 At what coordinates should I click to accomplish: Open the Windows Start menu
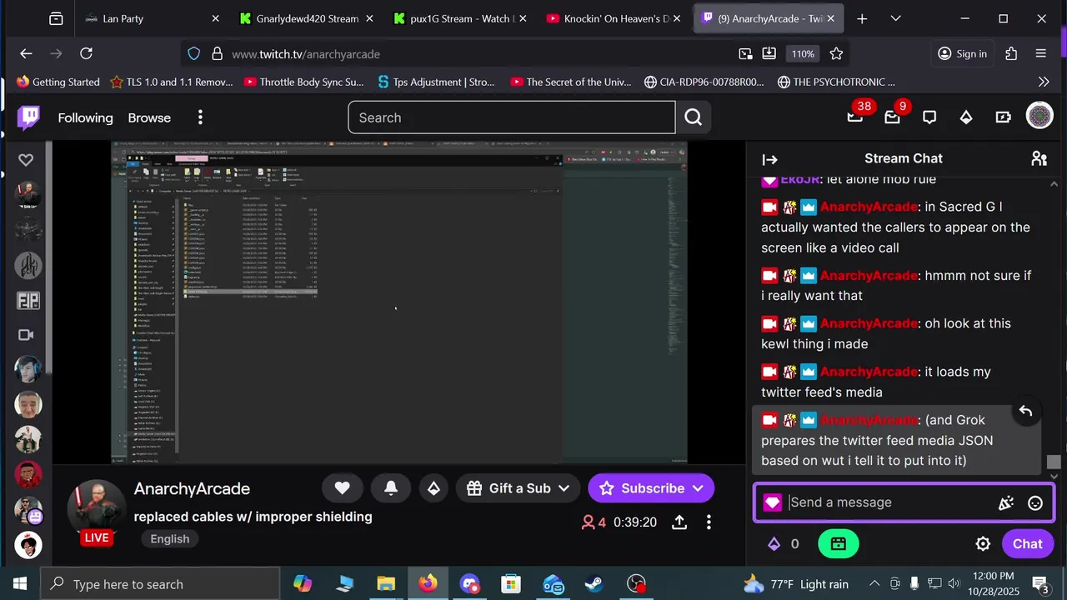[x=20, y=583]
